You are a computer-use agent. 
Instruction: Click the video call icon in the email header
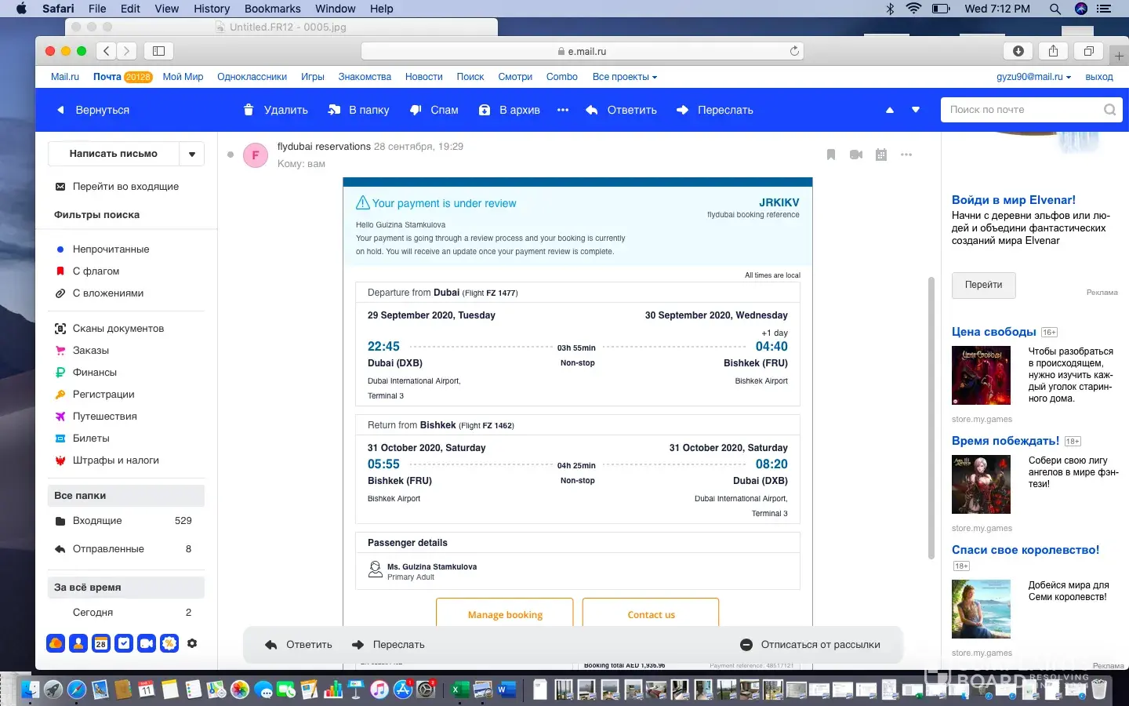tap(856, 155)
